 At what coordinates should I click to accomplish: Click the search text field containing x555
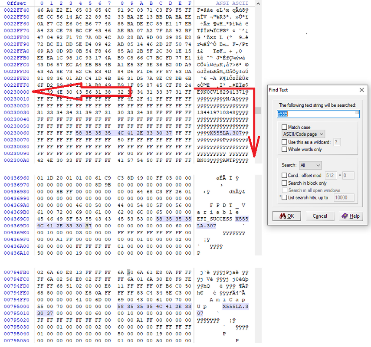318,114
